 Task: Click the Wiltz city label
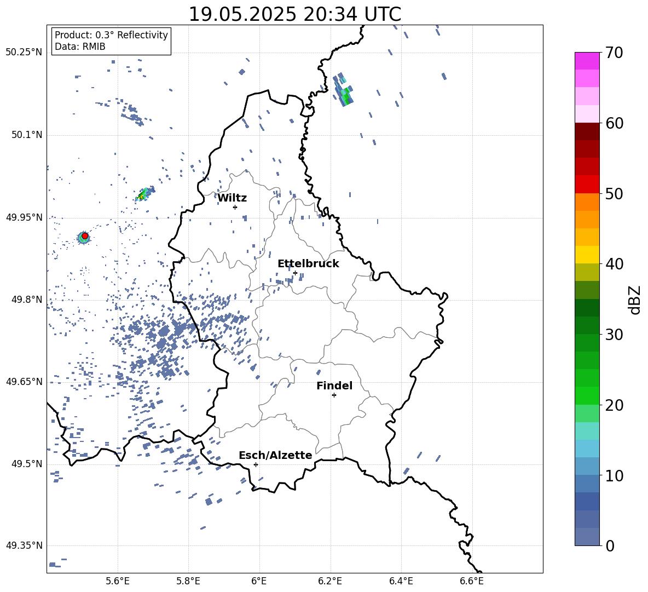point(232,198)
